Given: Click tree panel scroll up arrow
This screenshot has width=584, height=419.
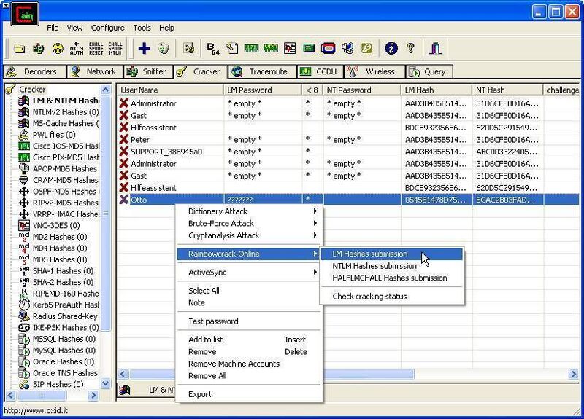Looking at the screenshot, I should click(x=106, y=90).
